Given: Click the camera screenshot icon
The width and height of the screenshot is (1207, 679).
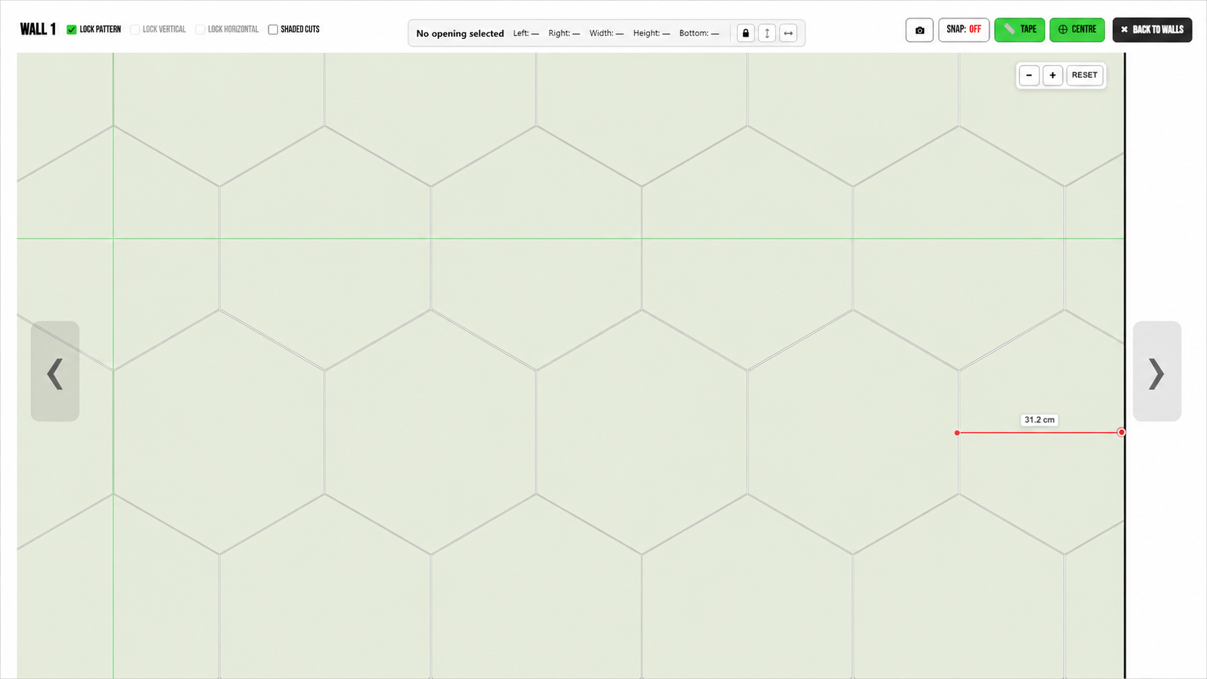Looking at the screenshot, I should (x=919, y=30).
